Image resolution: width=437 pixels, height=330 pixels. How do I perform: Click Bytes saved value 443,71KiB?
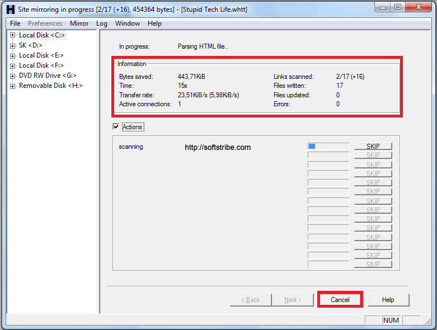click(191, 77)
